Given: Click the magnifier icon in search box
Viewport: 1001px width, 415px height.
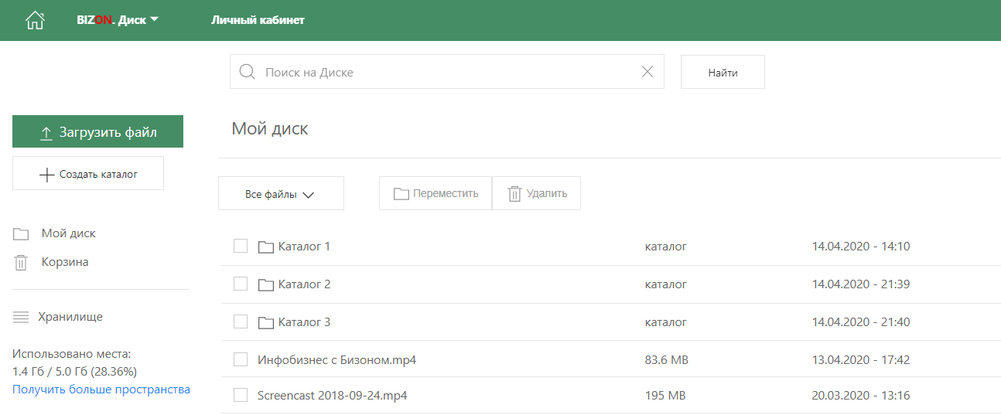Looking at the screenshot, I should coord(247,72).
